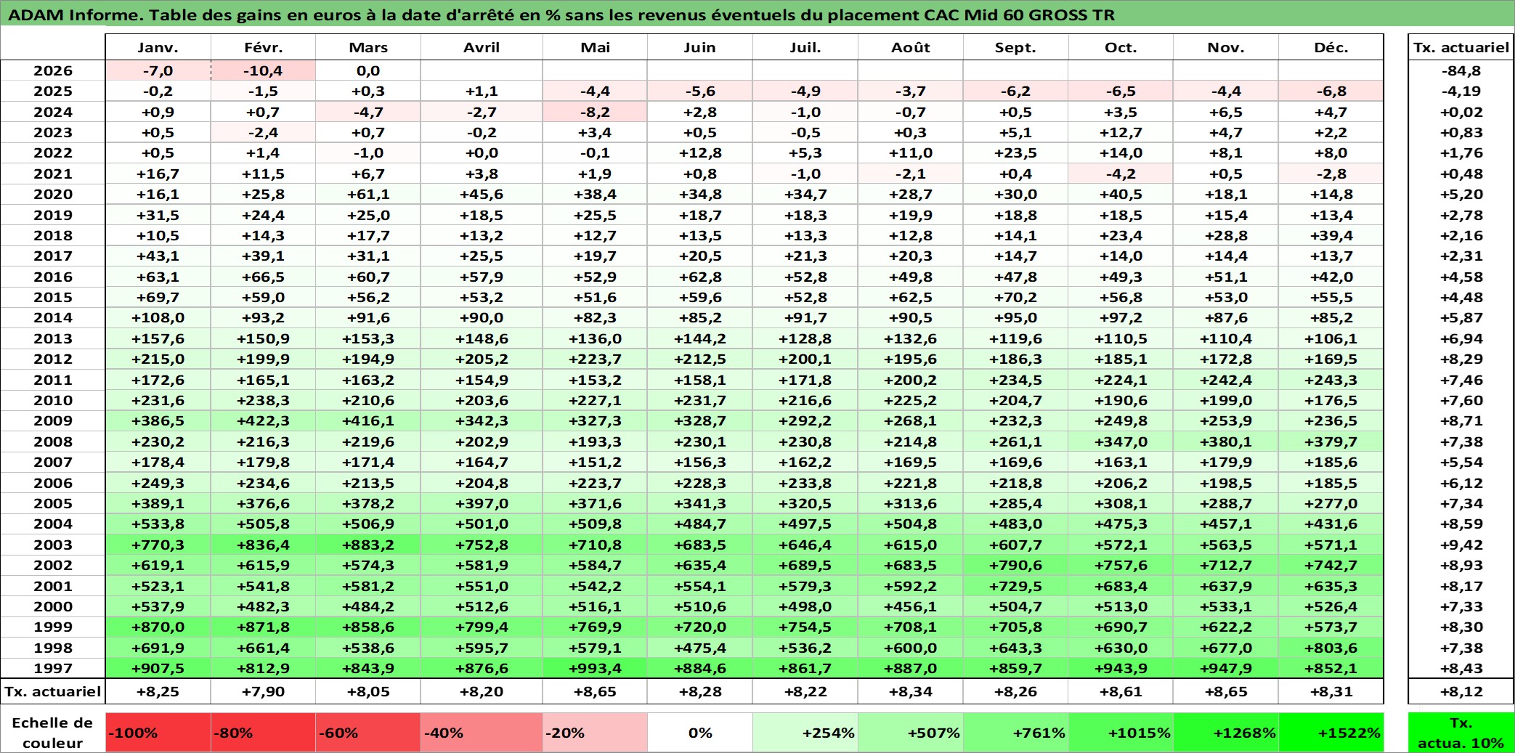Select the '+422,3' cell for Févr. 2009
1515x753 pixels.
263,420
